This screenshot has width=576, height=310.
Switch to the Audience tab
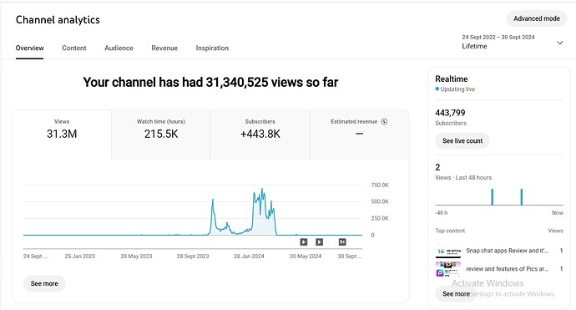click(119, 48)
